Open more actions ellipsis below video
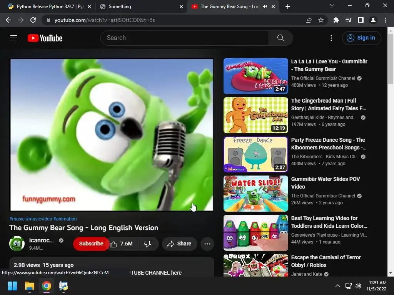Viewport: 394px width, 295px height. click(207, 244)
